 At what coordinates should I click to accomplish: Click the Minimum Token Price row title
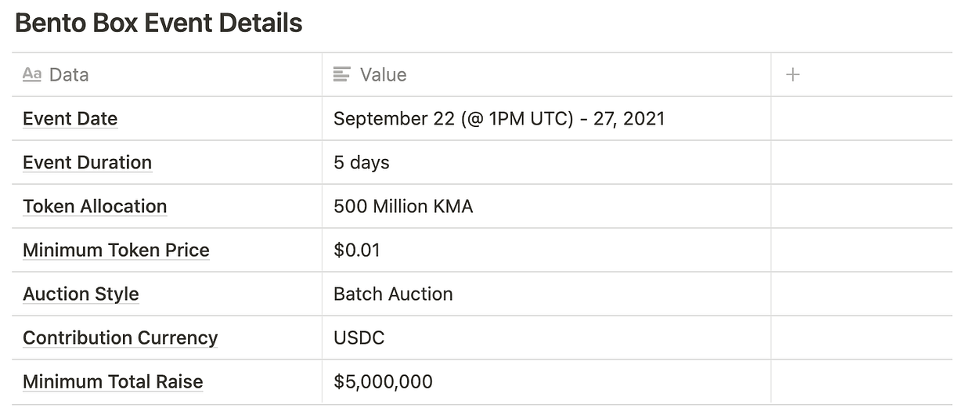(x=116, y=251)
